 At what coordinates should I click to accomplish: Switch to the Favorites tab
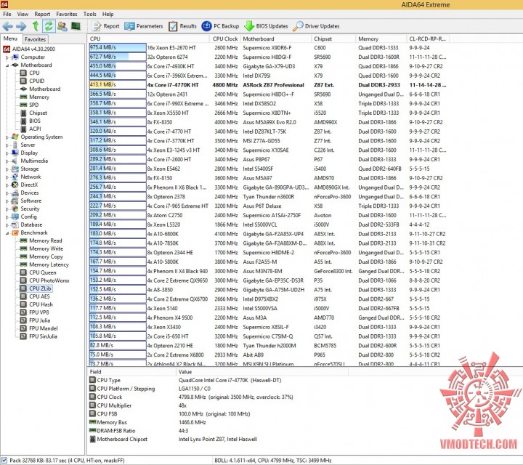point(36,39)
